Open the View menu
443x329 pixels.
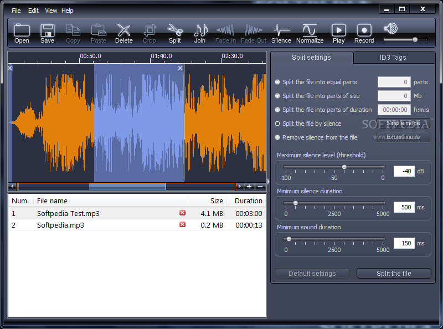(x=51, y=11)
